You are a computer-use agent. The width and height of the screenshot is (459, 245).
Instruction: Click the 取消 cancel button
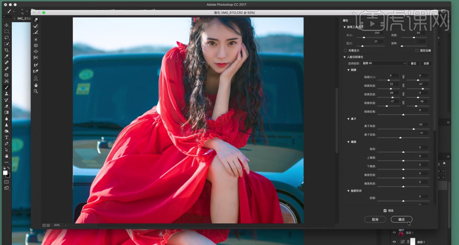click(x=375, y=219)
